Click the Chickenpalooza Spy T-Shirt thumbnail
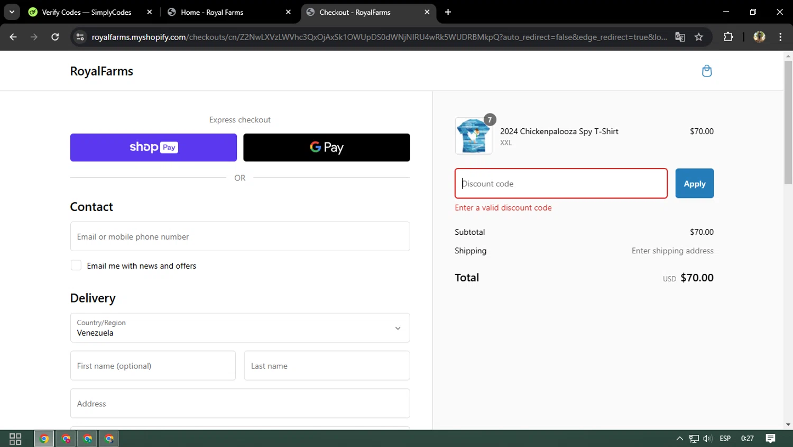793x447 pixels. pos(474,136)
